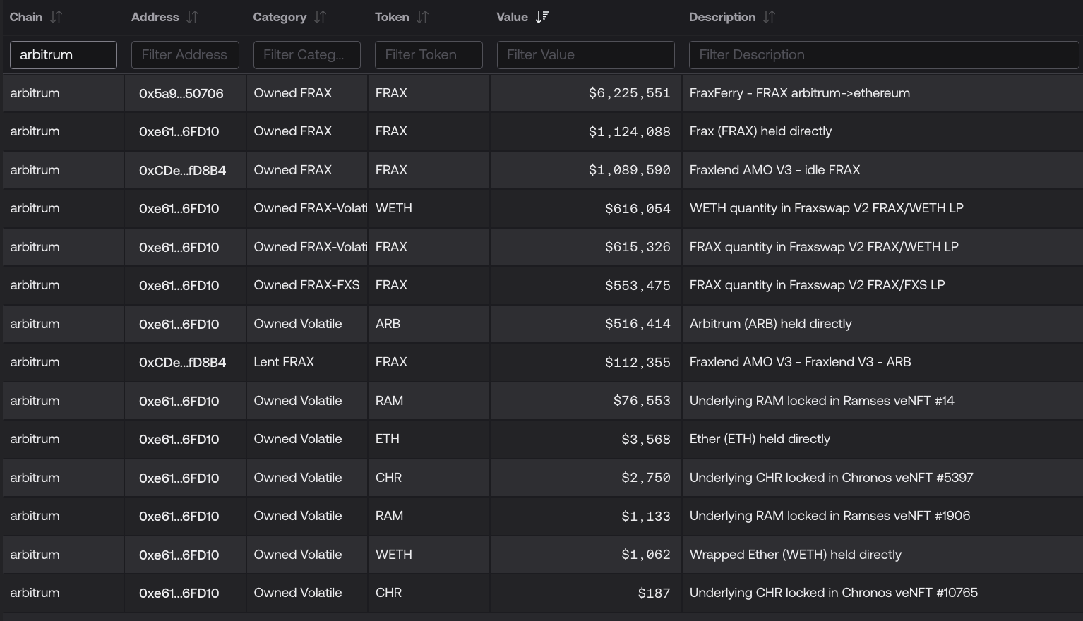
Task: Click the Value column header label
Action: [512, 17]
